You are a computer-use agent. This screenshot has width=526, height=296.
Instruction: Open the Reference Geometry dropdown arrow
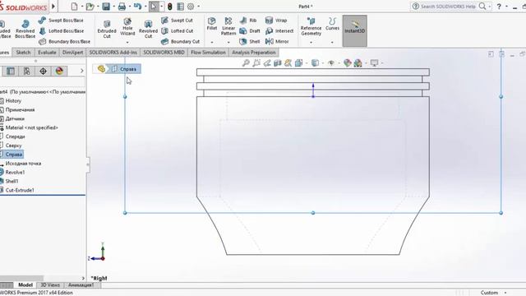point(311,43)
